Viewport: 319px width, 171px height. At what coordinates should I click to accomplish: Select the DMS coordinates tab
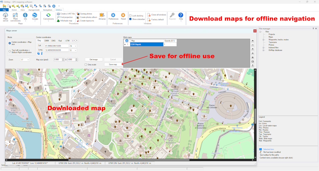tap(53, 41)
